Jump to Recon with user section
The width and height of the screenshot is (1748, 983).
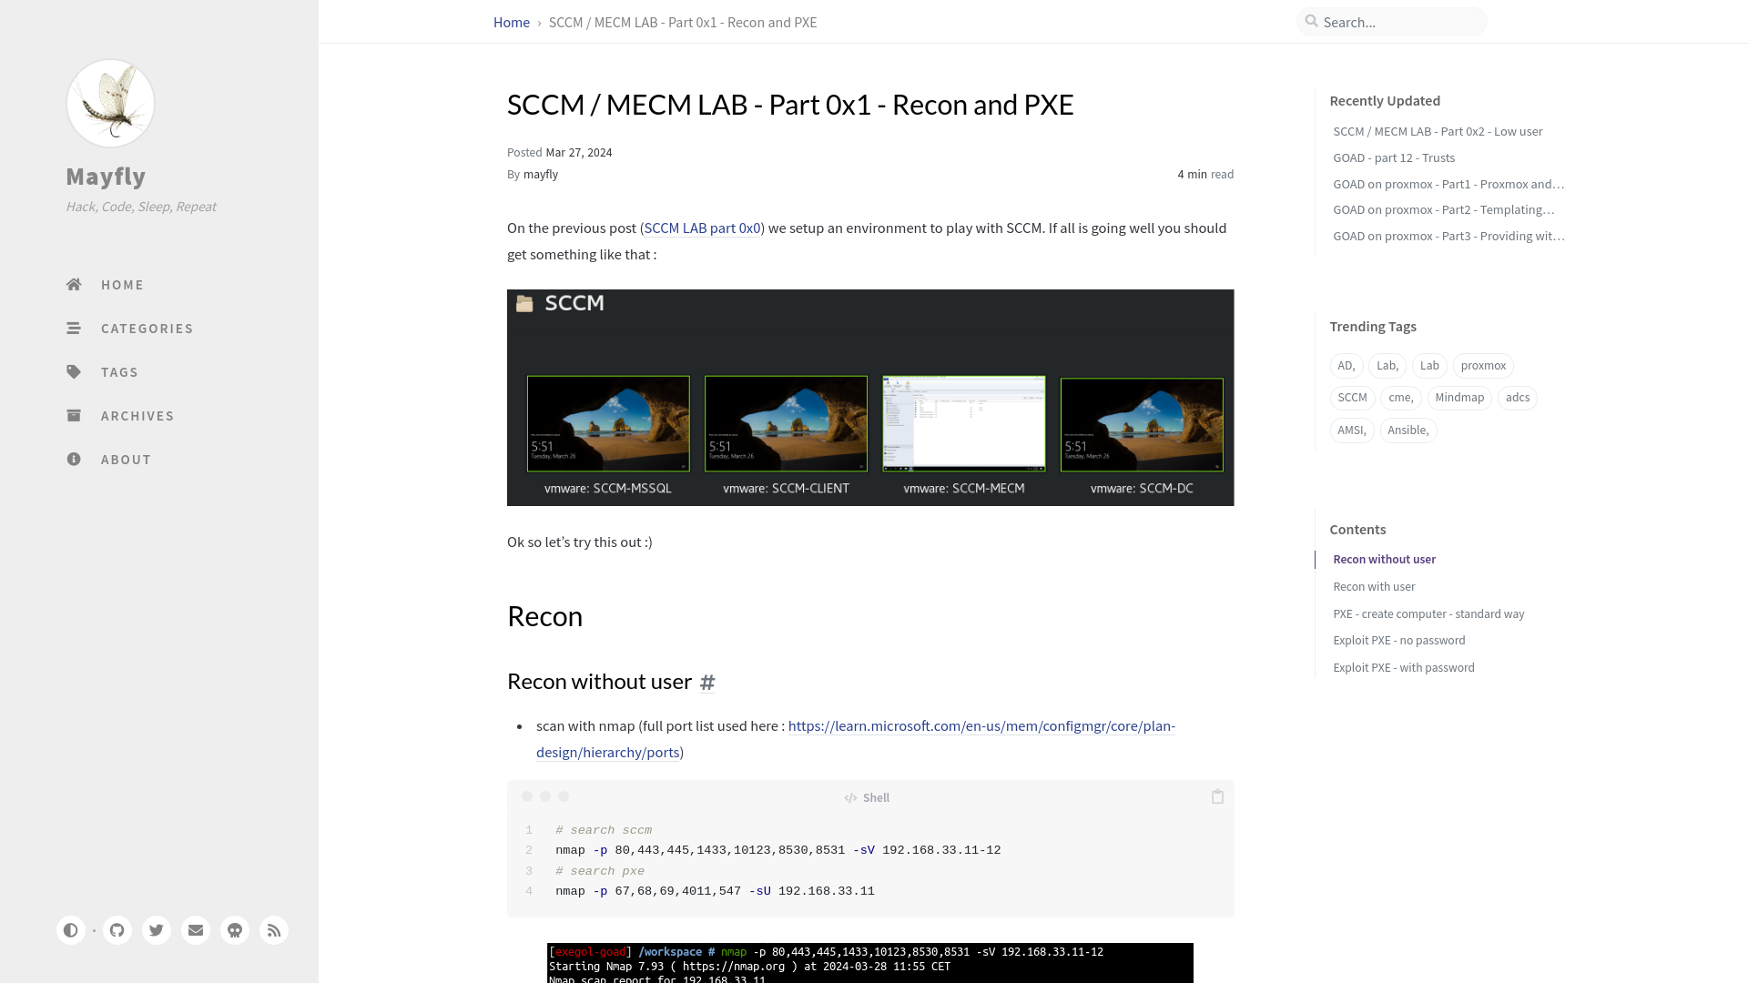pyautogui.click(x=1374, y=587)
